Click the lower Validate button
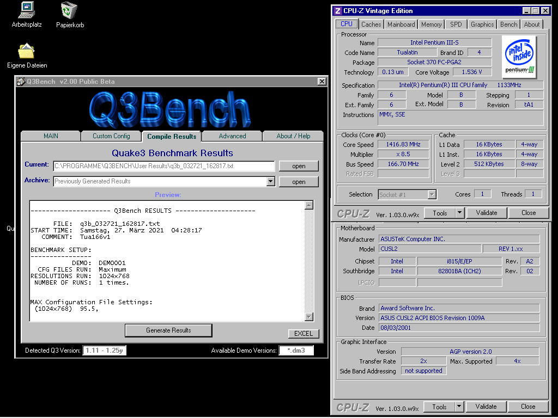Image resolution: width=558 pixels, height=418 pixels. coord(486,407)
